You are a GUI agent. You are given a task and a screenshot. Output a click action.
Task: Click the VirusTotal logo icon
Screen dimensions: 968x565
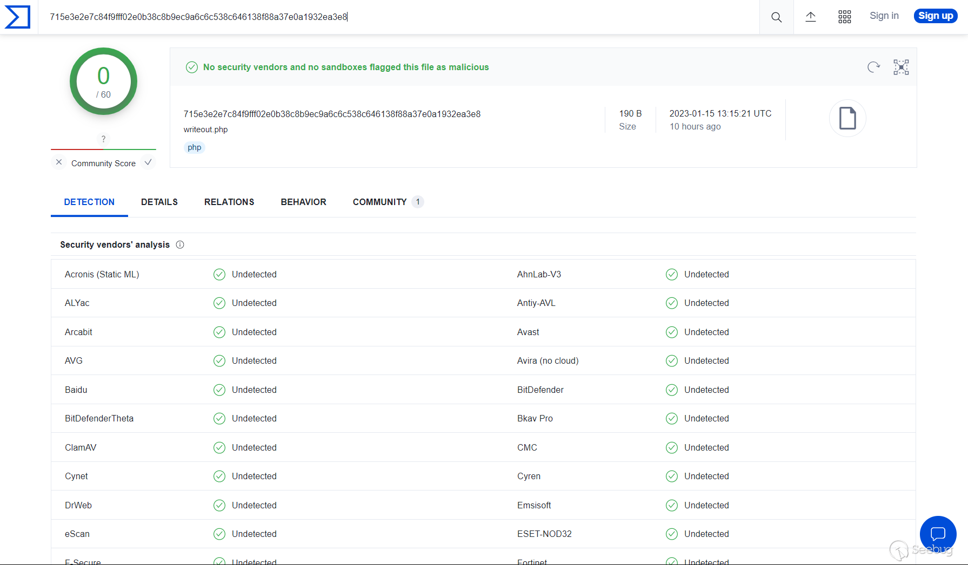pyautogui.click(x=18, y=17)
